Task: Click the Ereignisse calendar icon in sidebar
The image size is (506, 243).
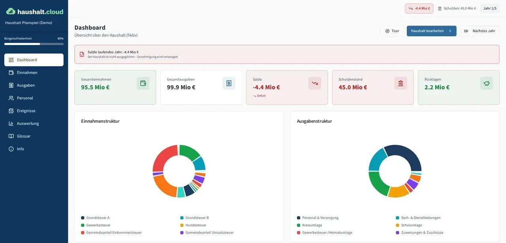Action: (x=11, y=111)
